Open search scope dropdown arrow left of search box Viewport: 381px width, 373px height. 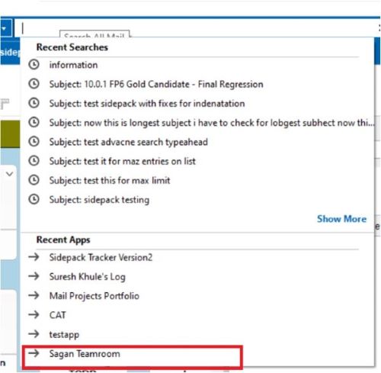point(5,28)
